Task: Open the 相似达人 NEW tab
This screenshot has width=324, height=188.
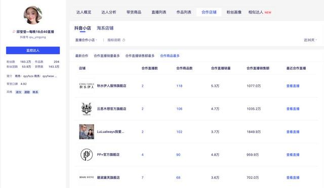Action: [x=260, y=12]
